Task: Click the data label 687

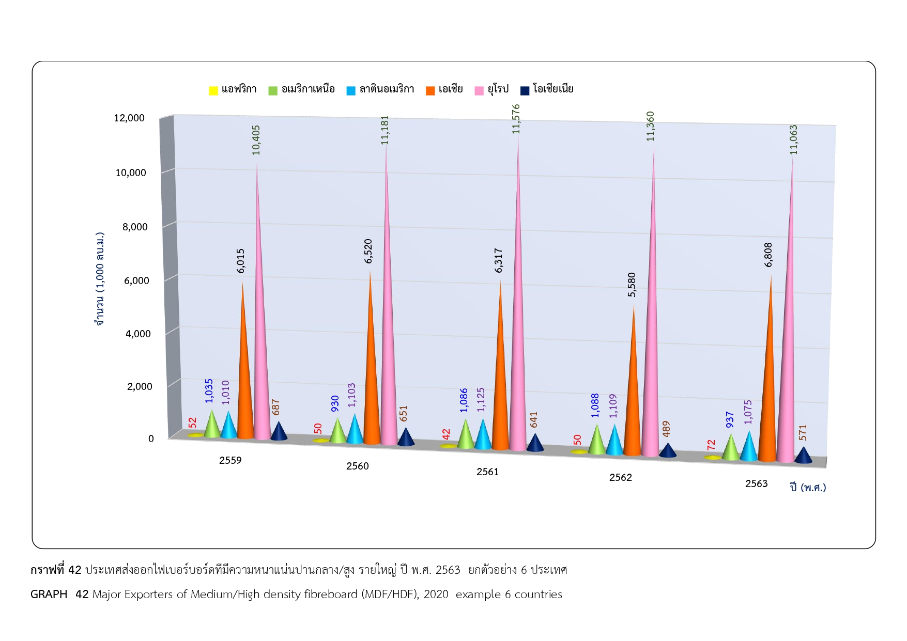Action: [x=276, y=407]
